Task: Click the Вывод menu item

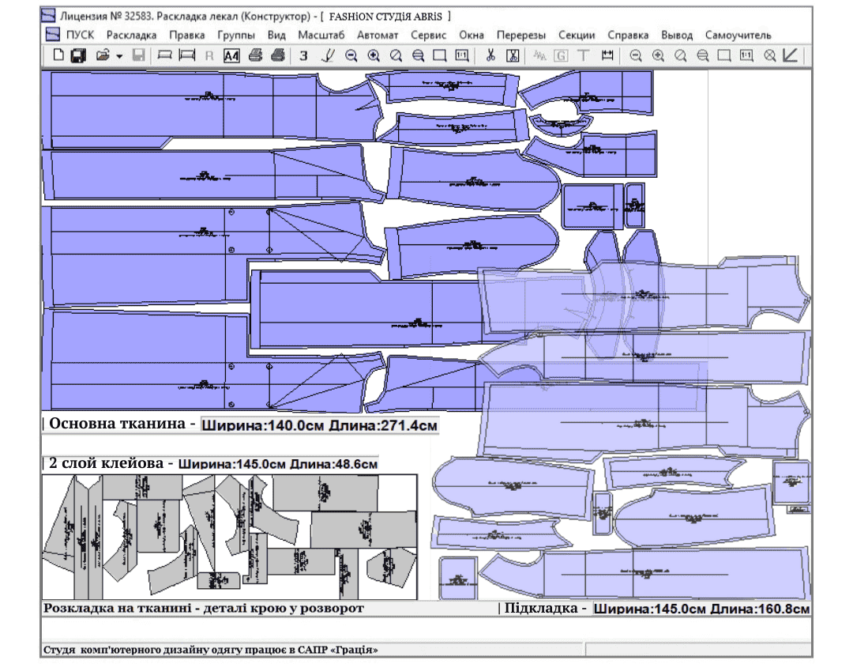Action: coord(677,35)
